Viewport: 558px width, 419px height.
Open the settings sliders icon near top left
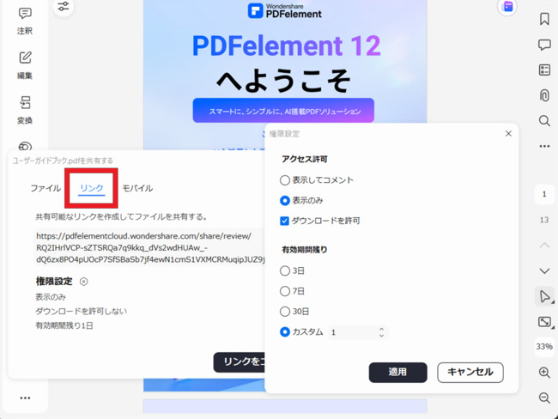tap(64, 6)
